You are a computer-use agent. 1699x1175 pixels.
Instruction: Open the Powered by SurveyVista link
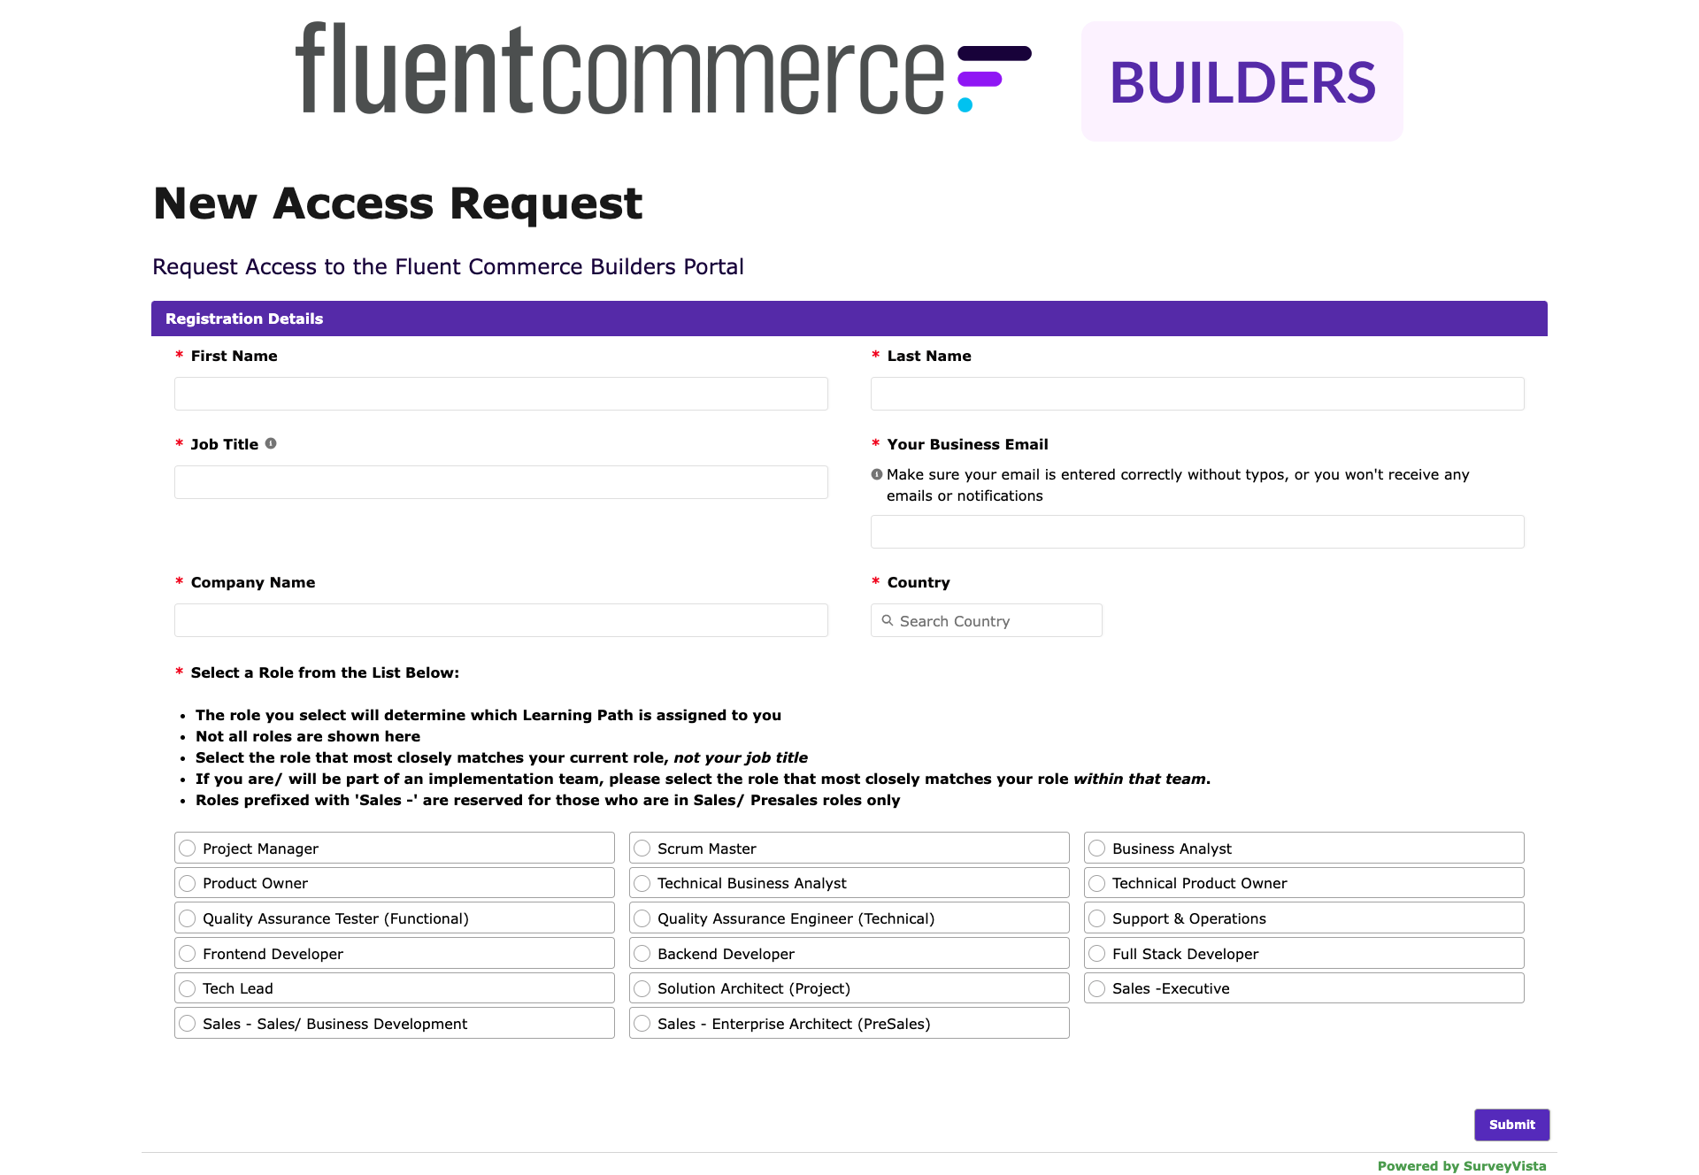(x=1460, y=1165)
